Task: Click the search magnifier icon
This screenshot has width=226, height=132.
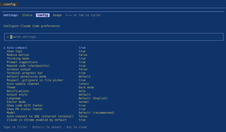Action: 8,37
